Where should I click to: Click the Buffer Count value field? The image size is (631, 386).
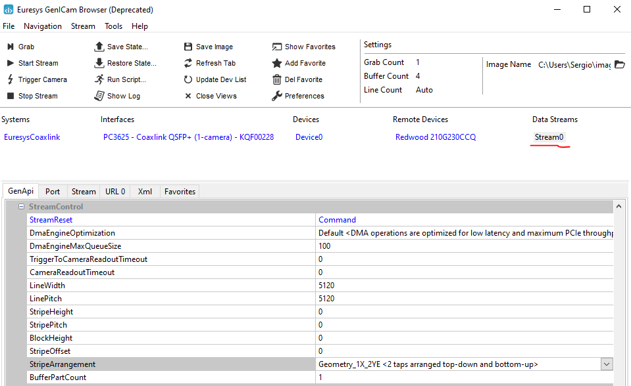pos(417,76)
